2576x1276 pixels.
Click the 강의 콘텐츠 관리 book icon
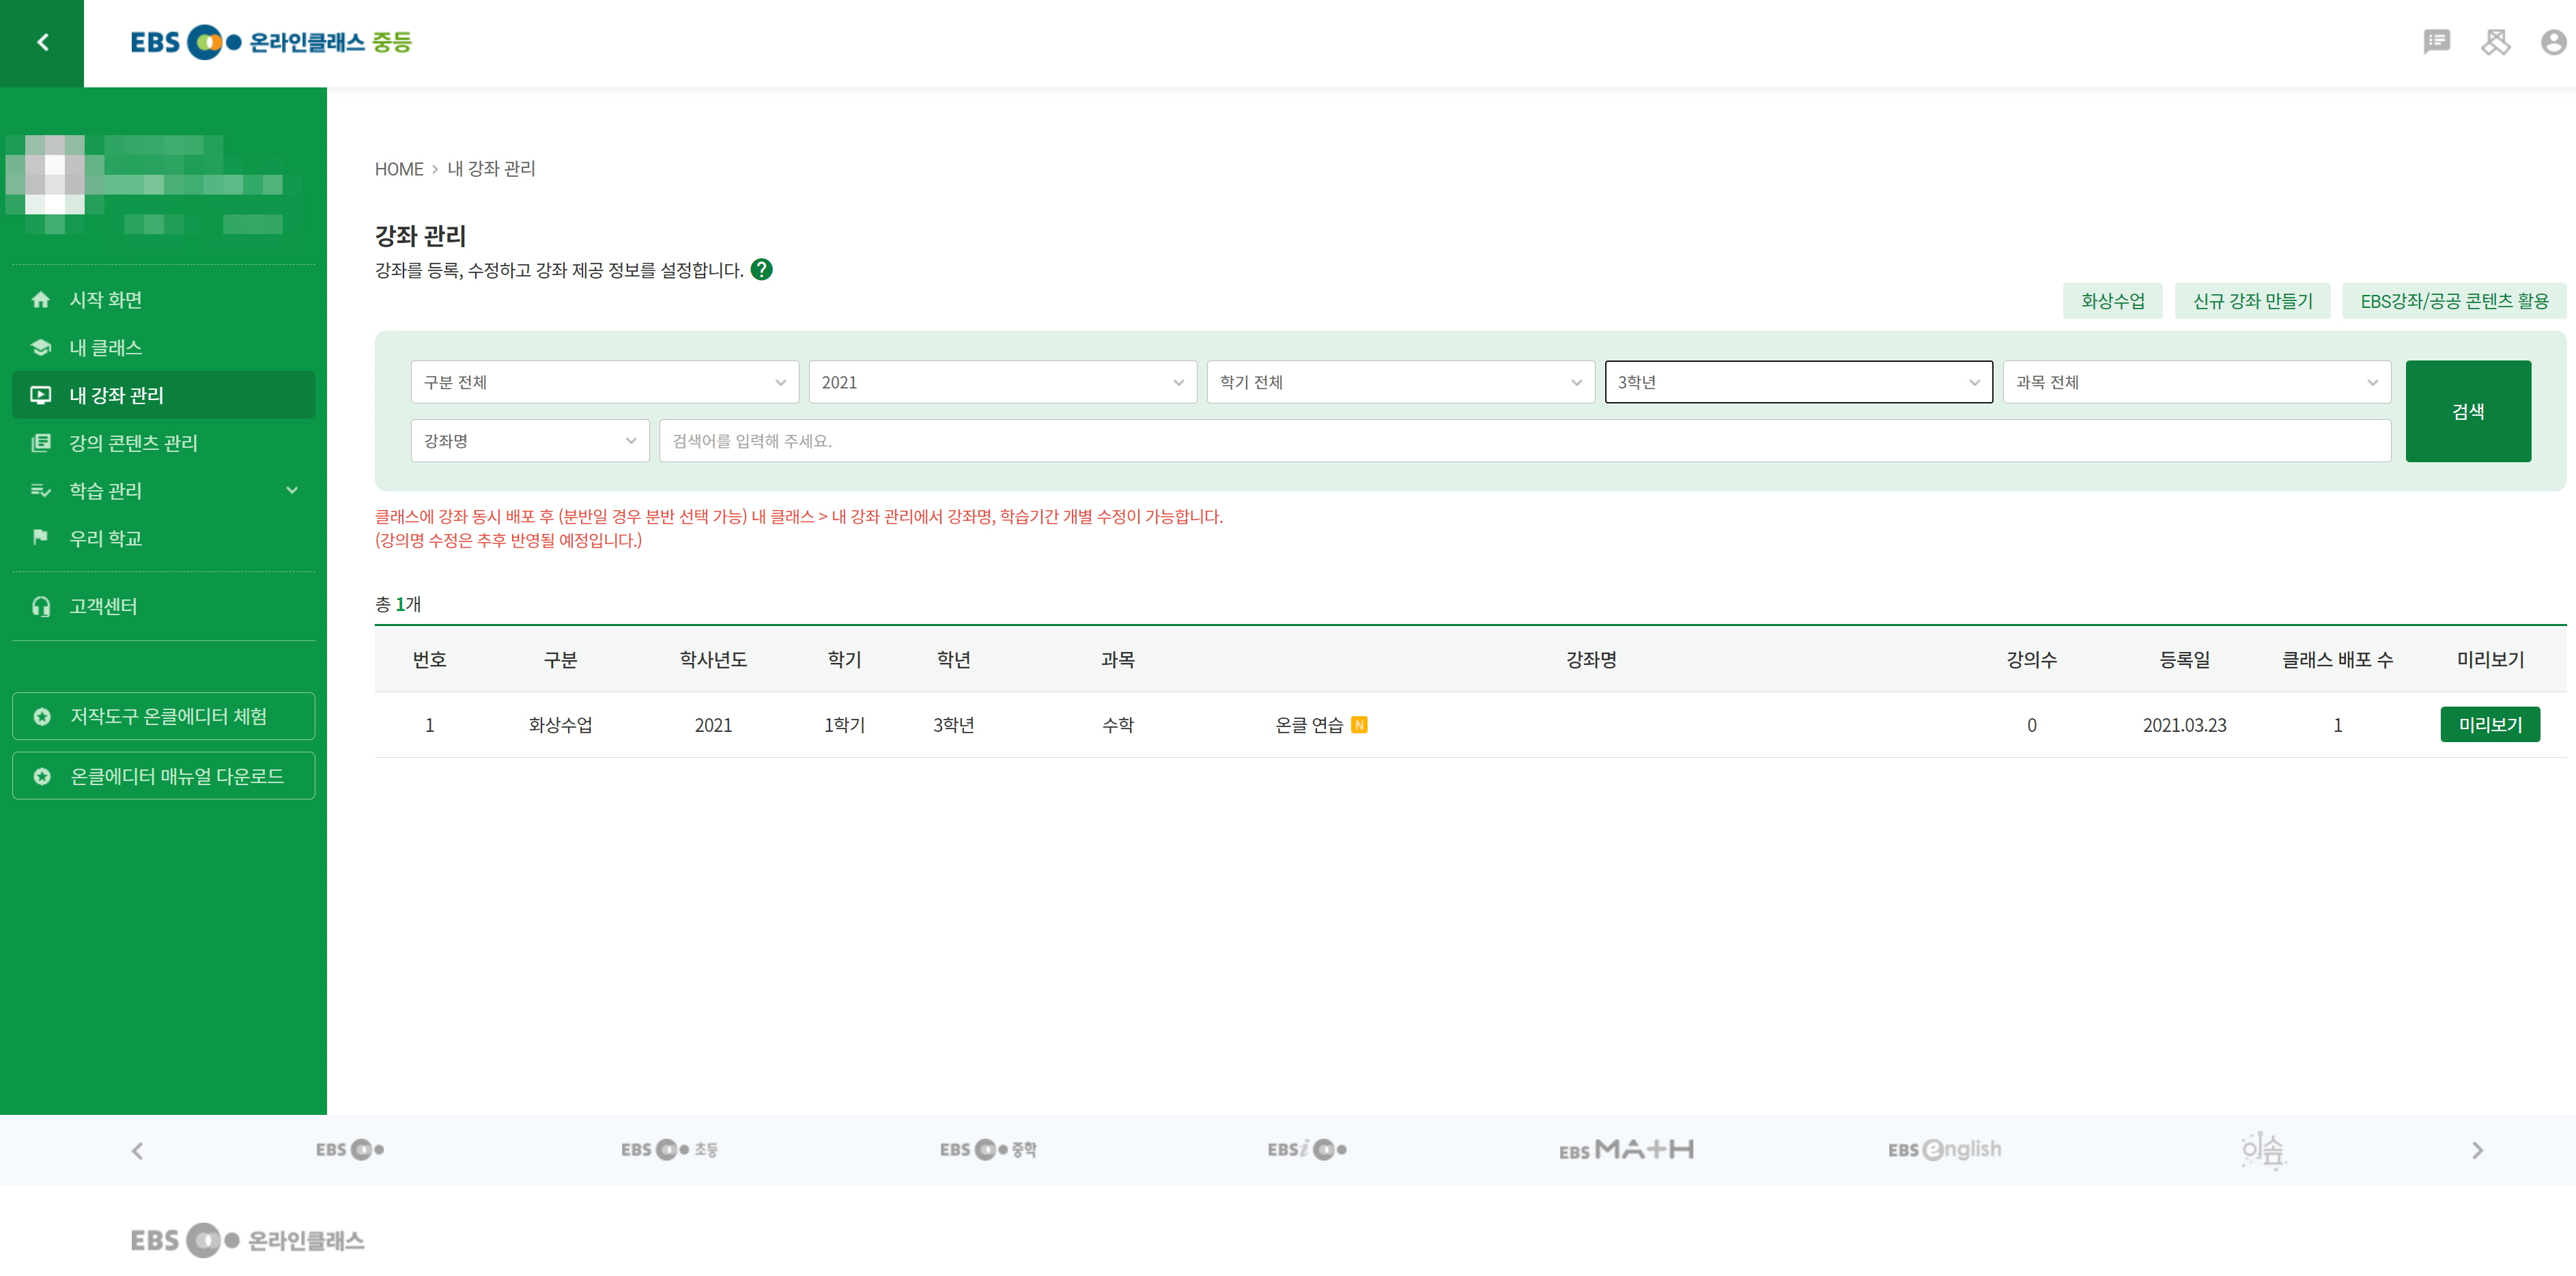click(x=41, y=442)
